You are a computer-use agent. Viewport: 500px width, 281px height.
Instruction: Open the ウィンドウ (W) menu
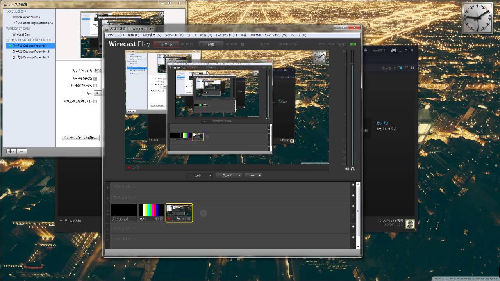[x=276, y=35]
